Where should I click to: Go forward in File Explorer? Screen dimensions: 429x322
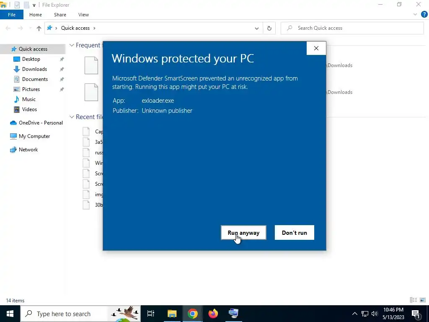[x=20, y=28]
